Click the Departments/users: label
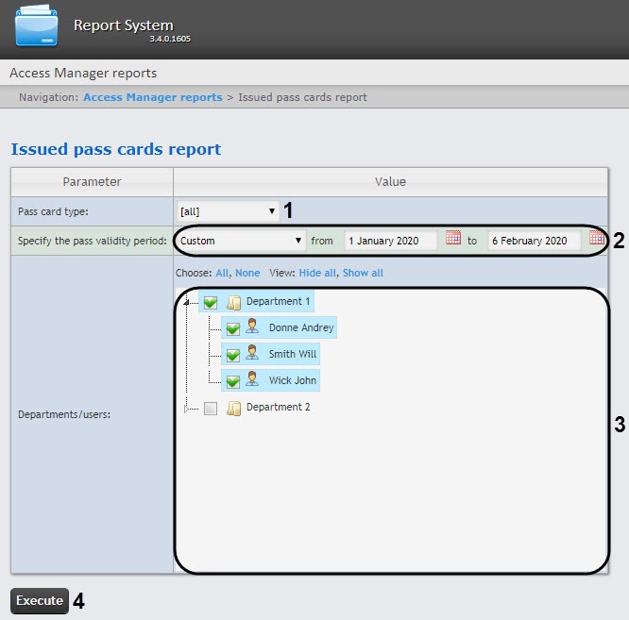The width and height of the screenshot is (629, 620). (64, 414)
